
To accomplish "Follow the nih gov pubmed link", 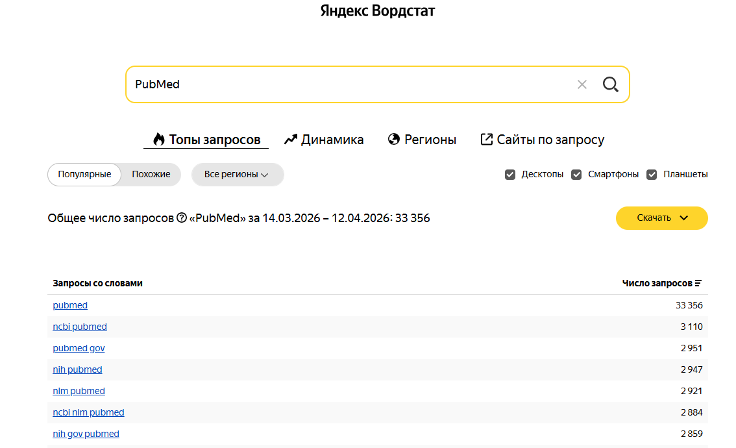I will (x=86, y=434).
